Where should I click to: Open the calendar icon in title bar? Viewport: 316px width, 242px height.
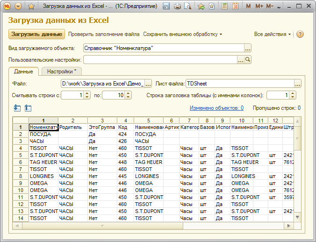click(235, 7)
